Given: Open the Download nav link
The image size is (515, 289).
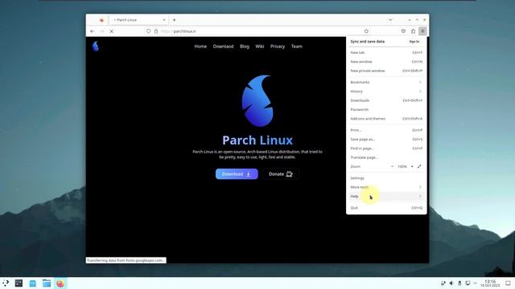Looking at the screenshot, I should click(223, 47).
